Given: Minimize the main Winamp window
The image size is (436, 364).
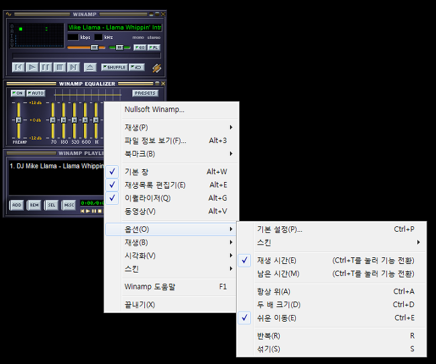Looking at the screenshot, I should 151,14.
